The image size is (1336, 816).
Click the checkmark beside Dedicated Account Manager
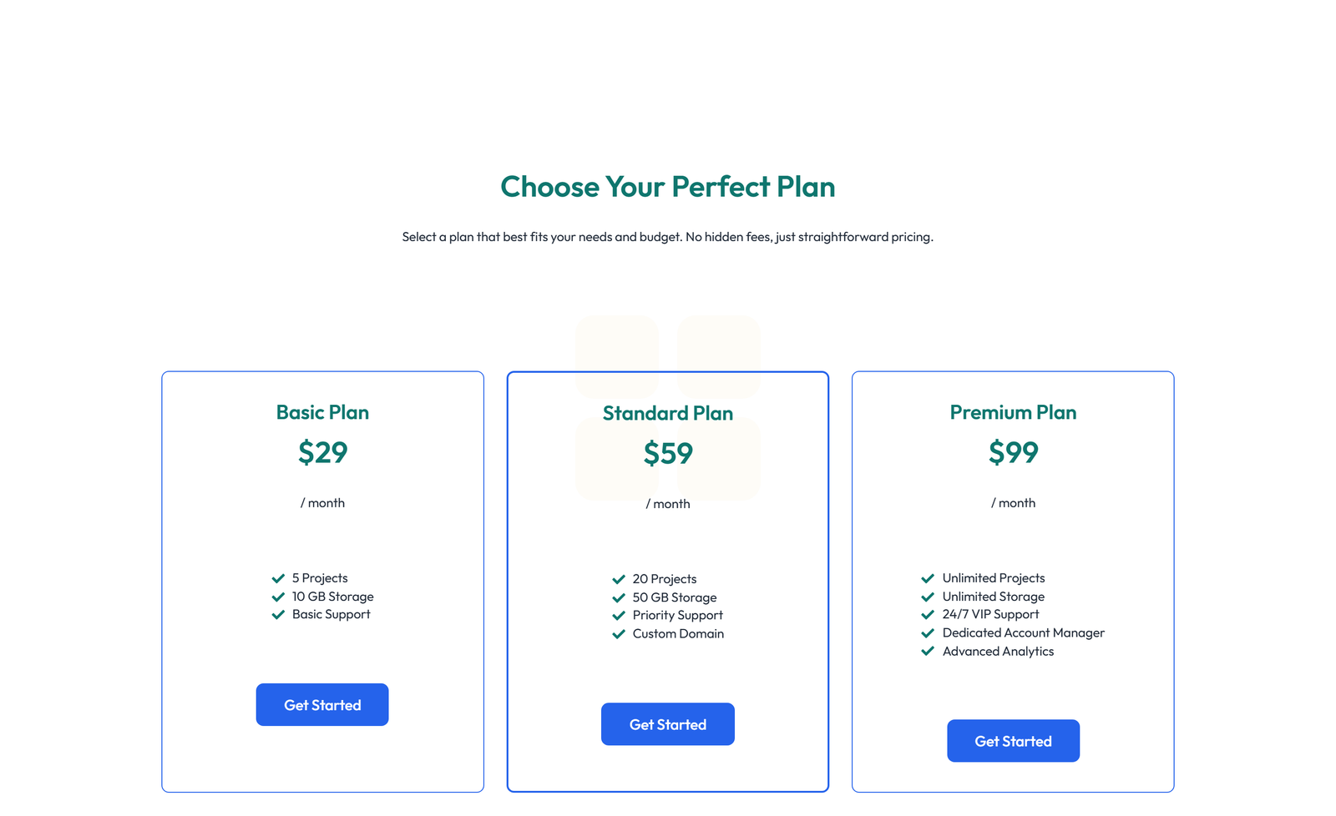pyautogui.click(x=928, y=632)
